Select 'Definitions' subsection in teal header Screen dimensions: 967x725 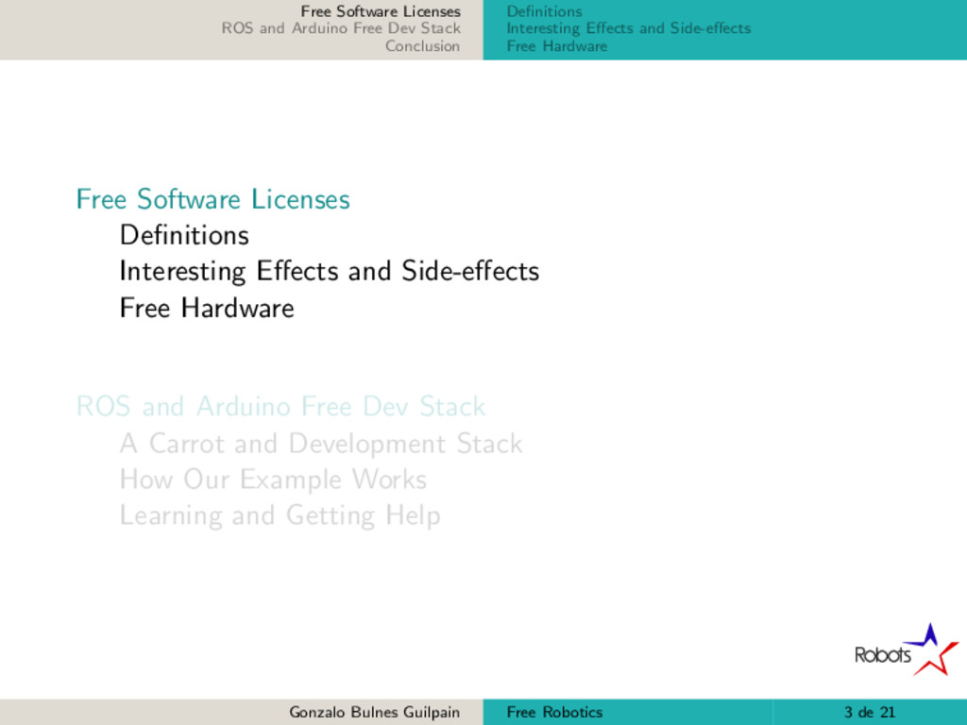point(544,11)
